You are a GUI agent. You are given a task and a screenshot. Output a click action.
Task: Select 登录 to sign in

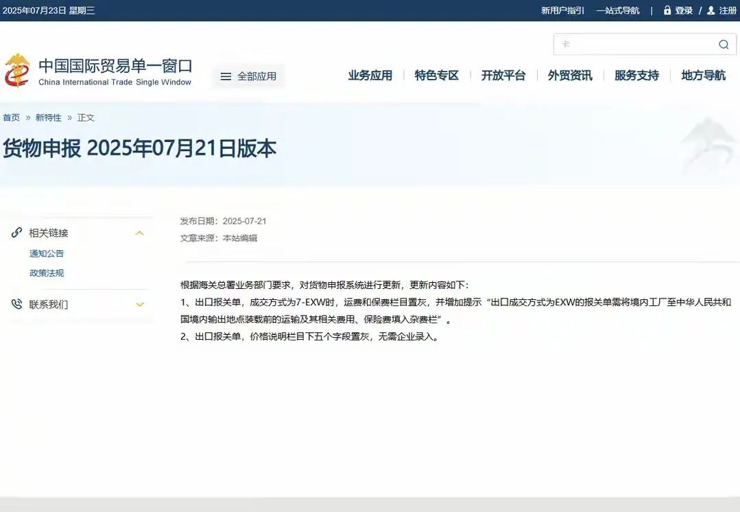pyautogui.click(x=682, y=10)
